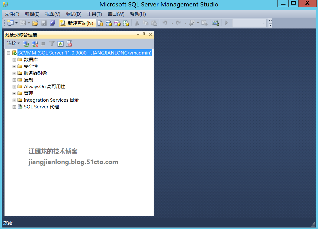Expand the Integration Services 目录 folder
318x229 pixels.
tap(14, 100)
